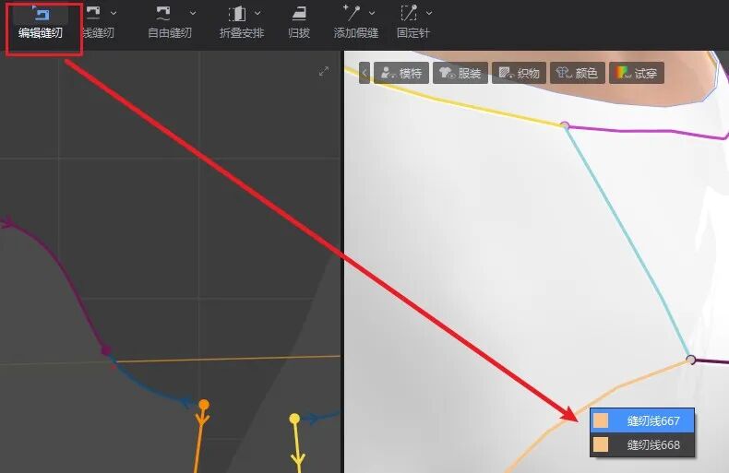This screenshot has width=729, height=473.
Task: Click the color swatch beside 缝纫线668
Action: coord(601,444)
